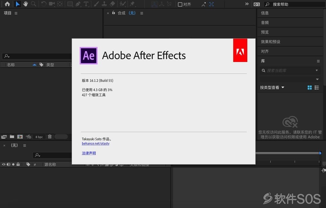Screen dimensions: 326x208
Task: Switch library to grid view
Action: [310, 88]
